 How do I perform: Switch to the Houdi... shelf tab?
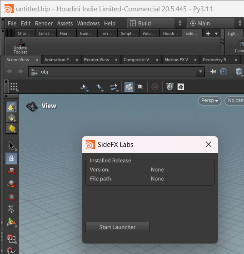click(x=171, y=34)
